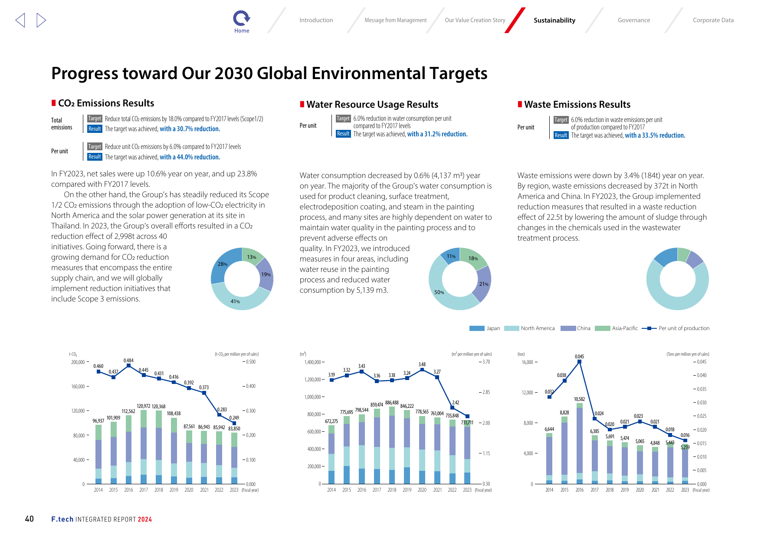Click the 50% segment of water donut chart

click(x=438, y=292)
